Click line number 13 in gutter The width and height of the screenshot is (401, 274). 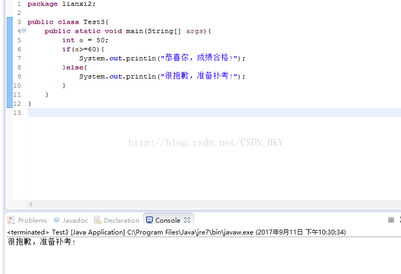17,113
